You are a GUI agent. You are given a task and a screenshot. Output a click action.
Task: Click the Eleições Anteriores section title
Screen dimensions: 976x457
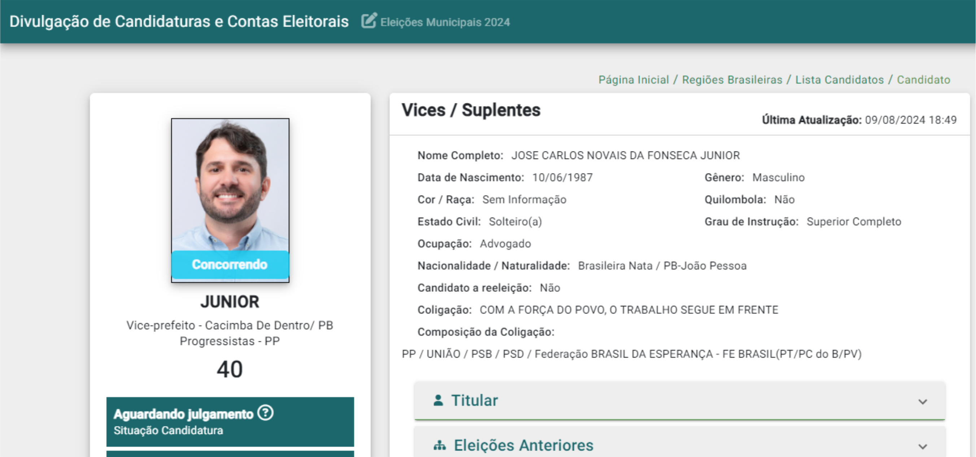point(523,445)
